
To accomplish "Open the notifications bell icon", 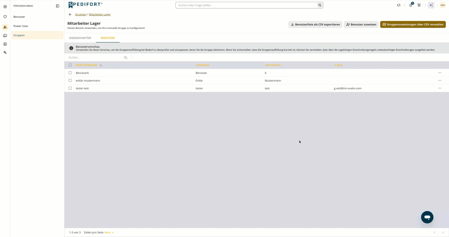I will (411, 5).
